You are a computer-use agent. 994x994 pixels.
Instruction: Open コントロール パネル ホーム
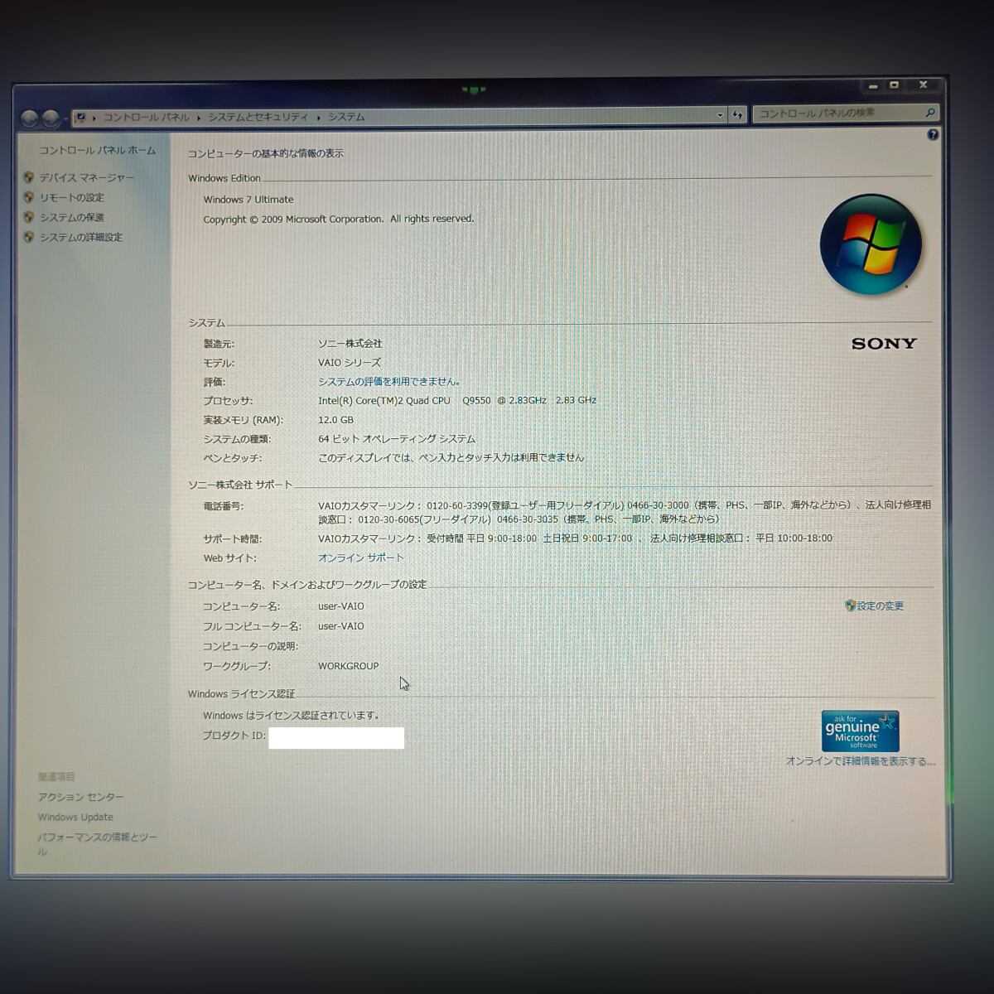[97, 150]
